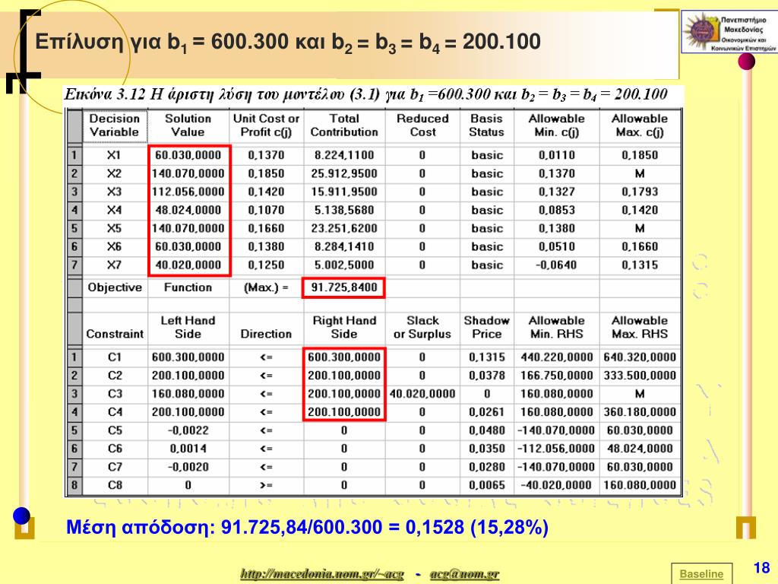This screenshot has width=778, height=584.
Task: Click the C5 left hand side -0,0022
Action: point(188,430)
